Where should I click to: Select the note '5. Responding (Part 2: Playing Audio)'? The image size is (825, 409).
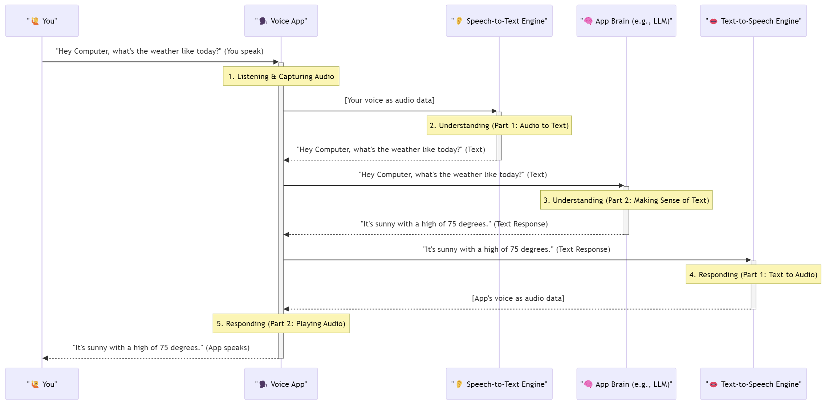coord(281,323)
